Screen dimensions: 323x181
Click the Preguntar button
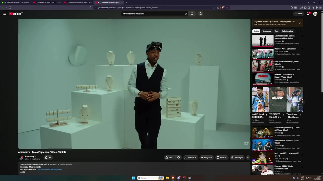click(207, 158)
